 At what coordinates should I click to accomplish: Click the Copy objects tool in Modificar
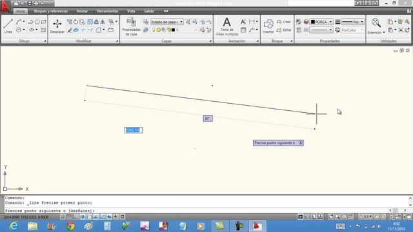[69, 21]
